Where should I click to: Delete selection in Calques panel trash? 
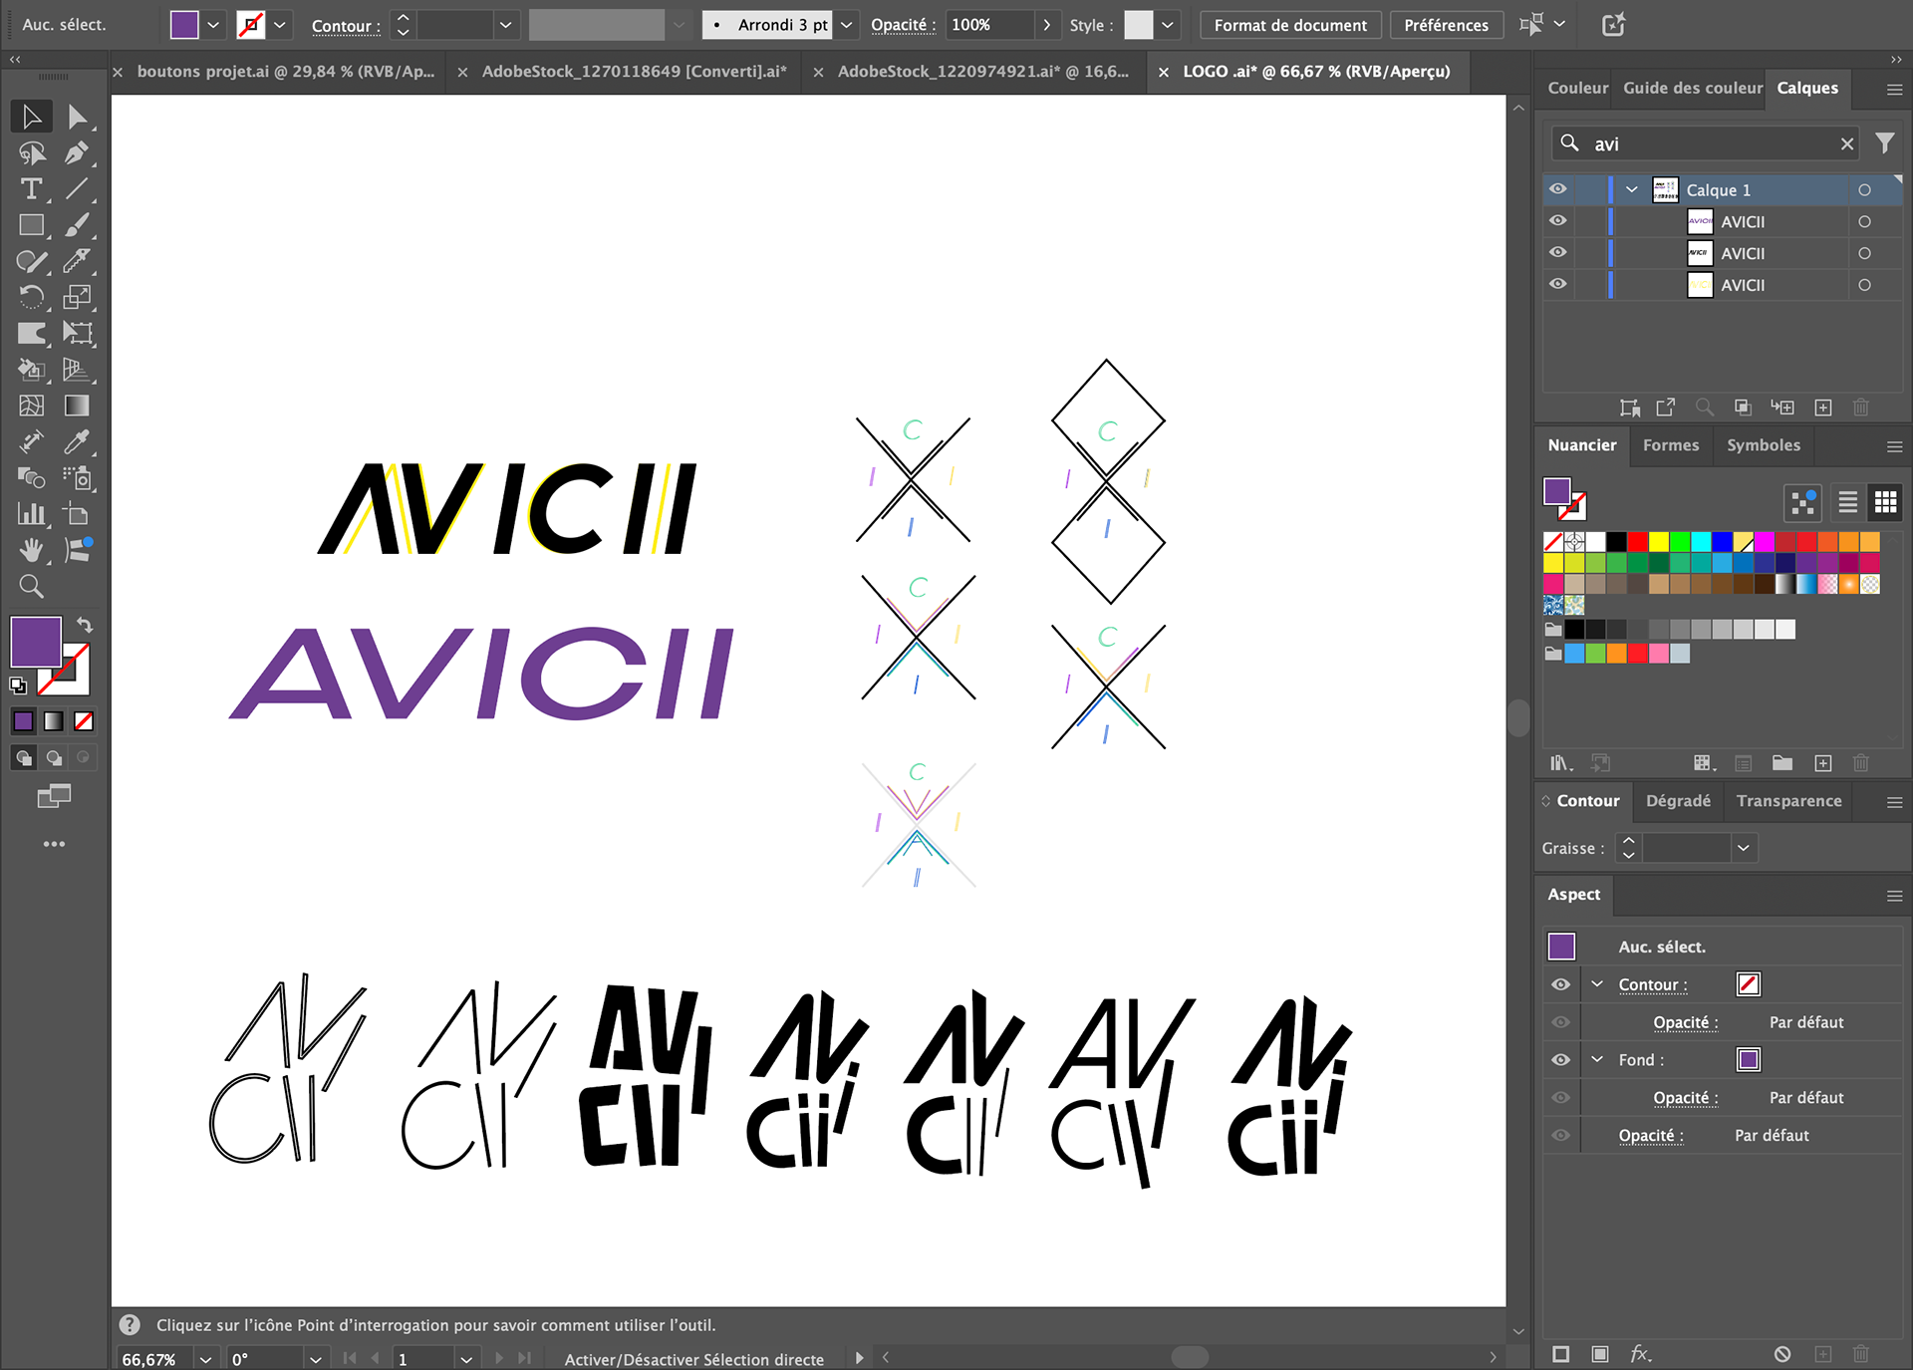[1860, 408]
